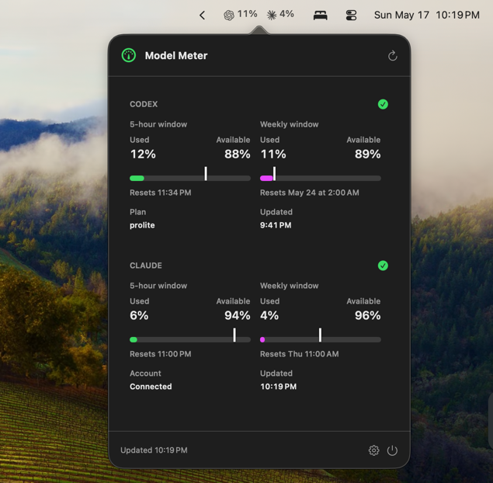Click Codex '5-hour window' label

[x=158, y=124]
